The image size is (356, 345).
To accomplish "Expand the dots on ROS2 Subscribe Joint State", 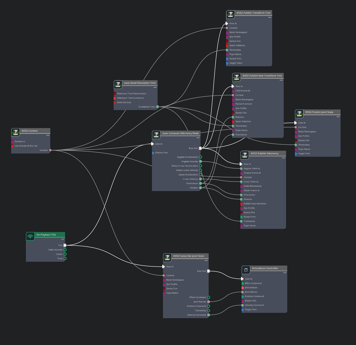I will pyautogui.click(x=206, y=260).
